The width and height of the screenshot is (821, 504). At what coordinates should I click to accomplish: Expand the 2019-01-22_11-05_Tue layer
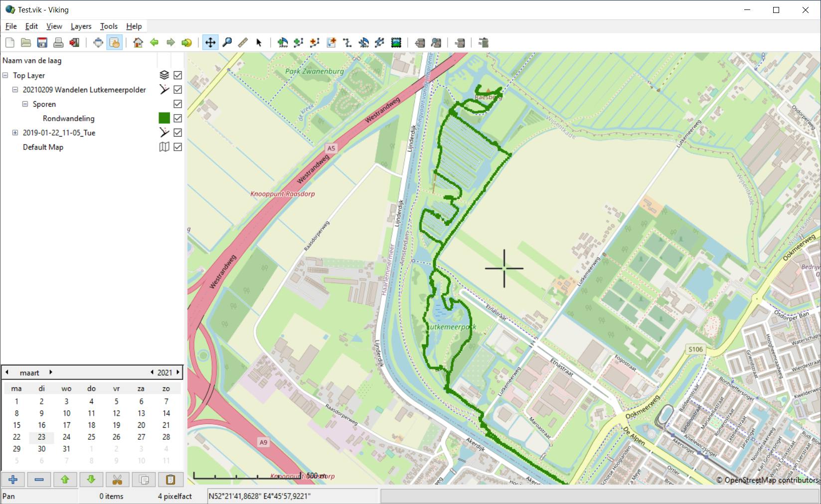(15, 133)
